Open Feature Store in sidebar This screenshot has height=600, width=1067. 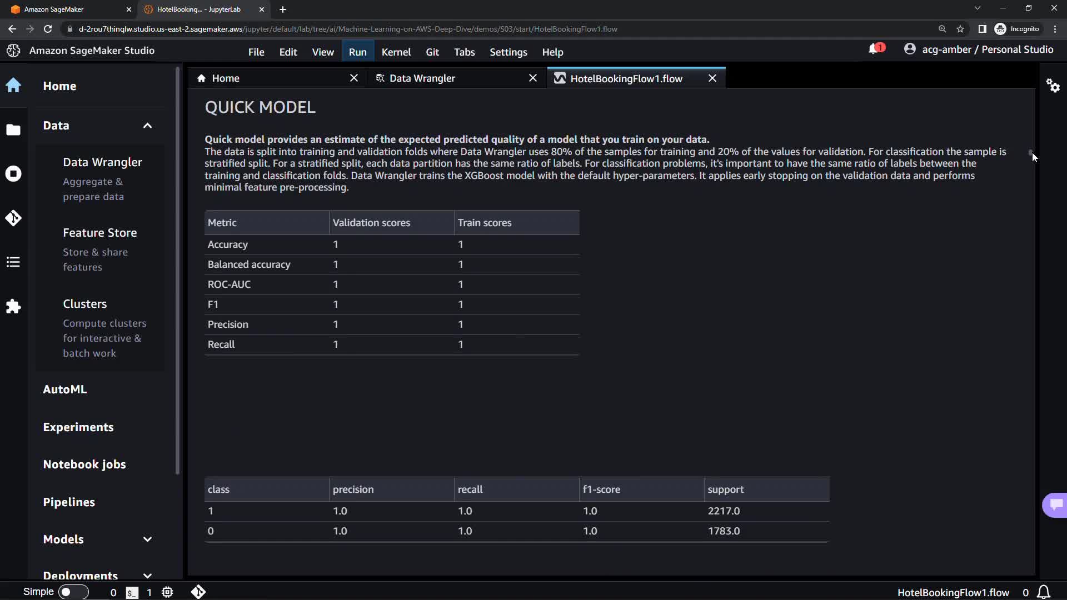[99, 233]
